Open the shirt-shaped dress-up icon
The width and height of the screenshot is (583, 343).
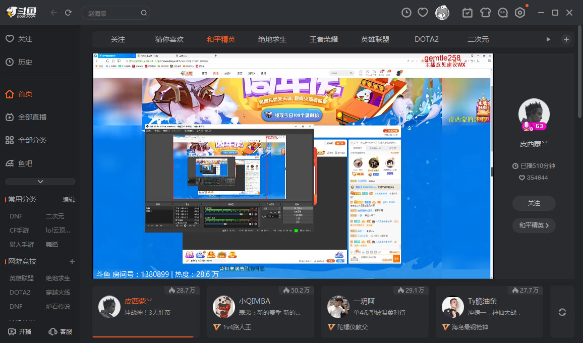pos(485,12)
